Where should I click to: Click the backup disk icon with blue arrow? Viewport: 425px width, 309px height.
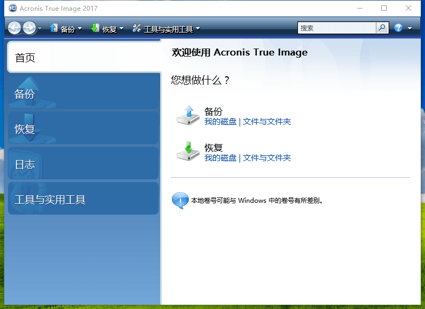(188, 116)
